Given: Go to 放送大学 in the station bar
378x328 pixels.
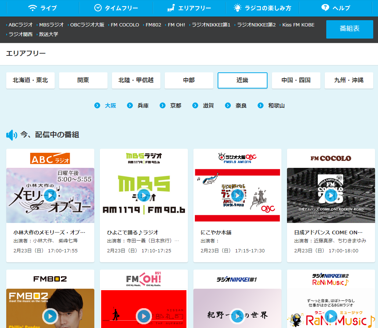Looking at the screenshot, I should tap(48, 34).
